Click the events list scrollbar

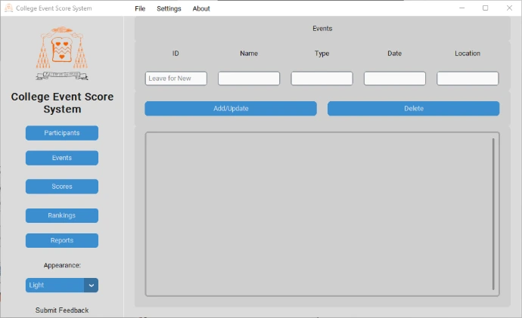pos(493,214)
